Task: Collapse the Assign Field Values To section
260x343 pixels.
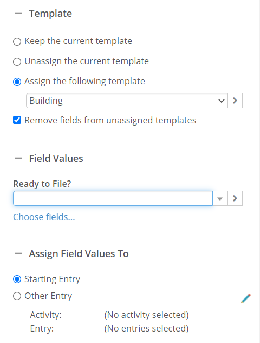Action: 18,253
